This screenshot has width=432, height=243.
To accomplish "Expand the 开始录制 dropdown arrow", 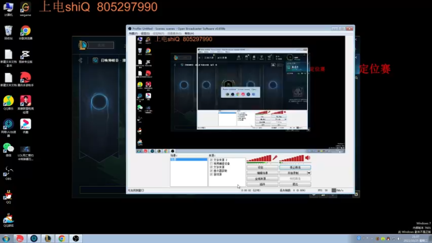I will tap(309, 173).
